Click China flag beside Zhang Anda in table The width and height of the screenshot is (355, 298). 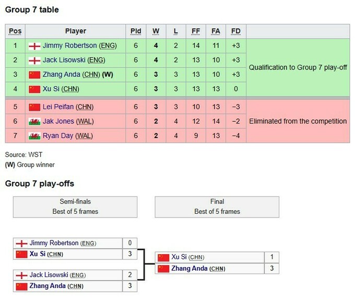point(34,75)
